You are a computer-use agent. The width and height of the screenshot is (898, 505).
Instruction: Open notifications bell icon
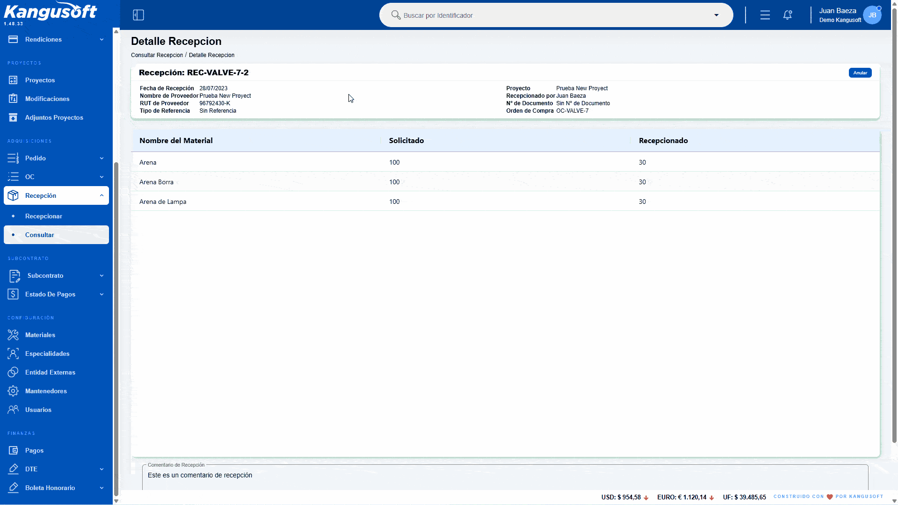tap(788, 15)
